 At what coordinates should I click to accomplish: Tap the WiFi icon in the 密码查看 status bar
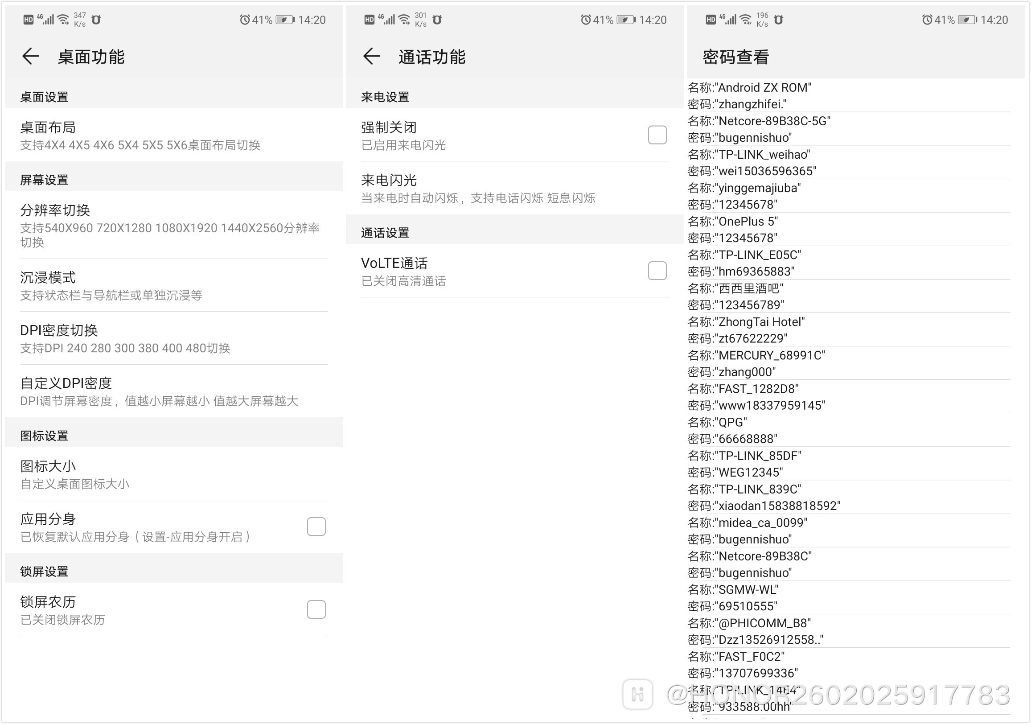746,19
